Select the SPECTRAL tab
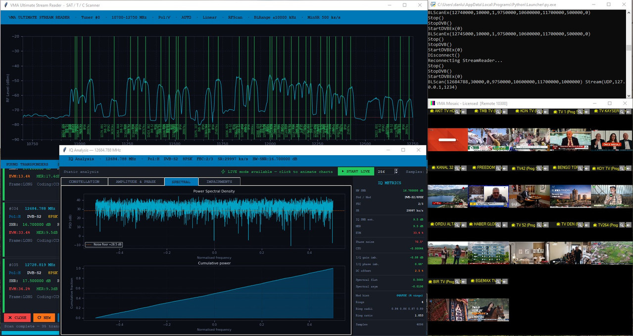The image size is (633, 336). click(x=181, y=181)
